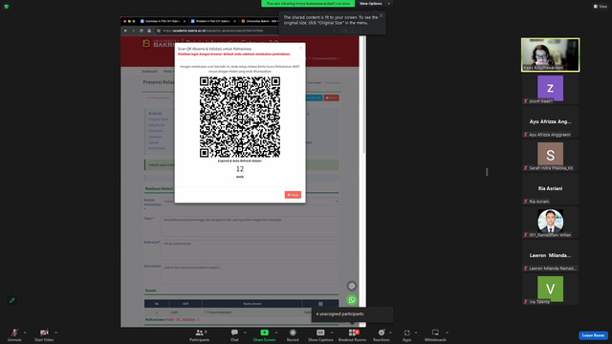The height and width of the screenshot is (344, 612).
Task: Dismiss the shared content size notification
Action: (x=381, y=15)
